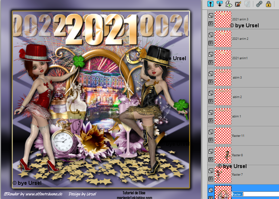The height and width of the screenshot is (199, 279).
Task: Click the layer type icon for 2021 anim 2
Action: (x=211, y=35)
